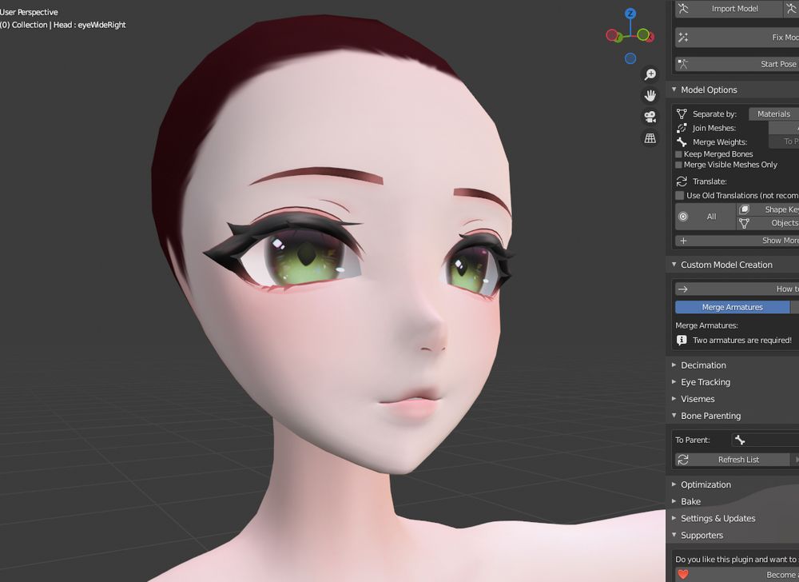Click the pan view hand icon
This screenshot has width=799, height=582.
coord(650,96)
